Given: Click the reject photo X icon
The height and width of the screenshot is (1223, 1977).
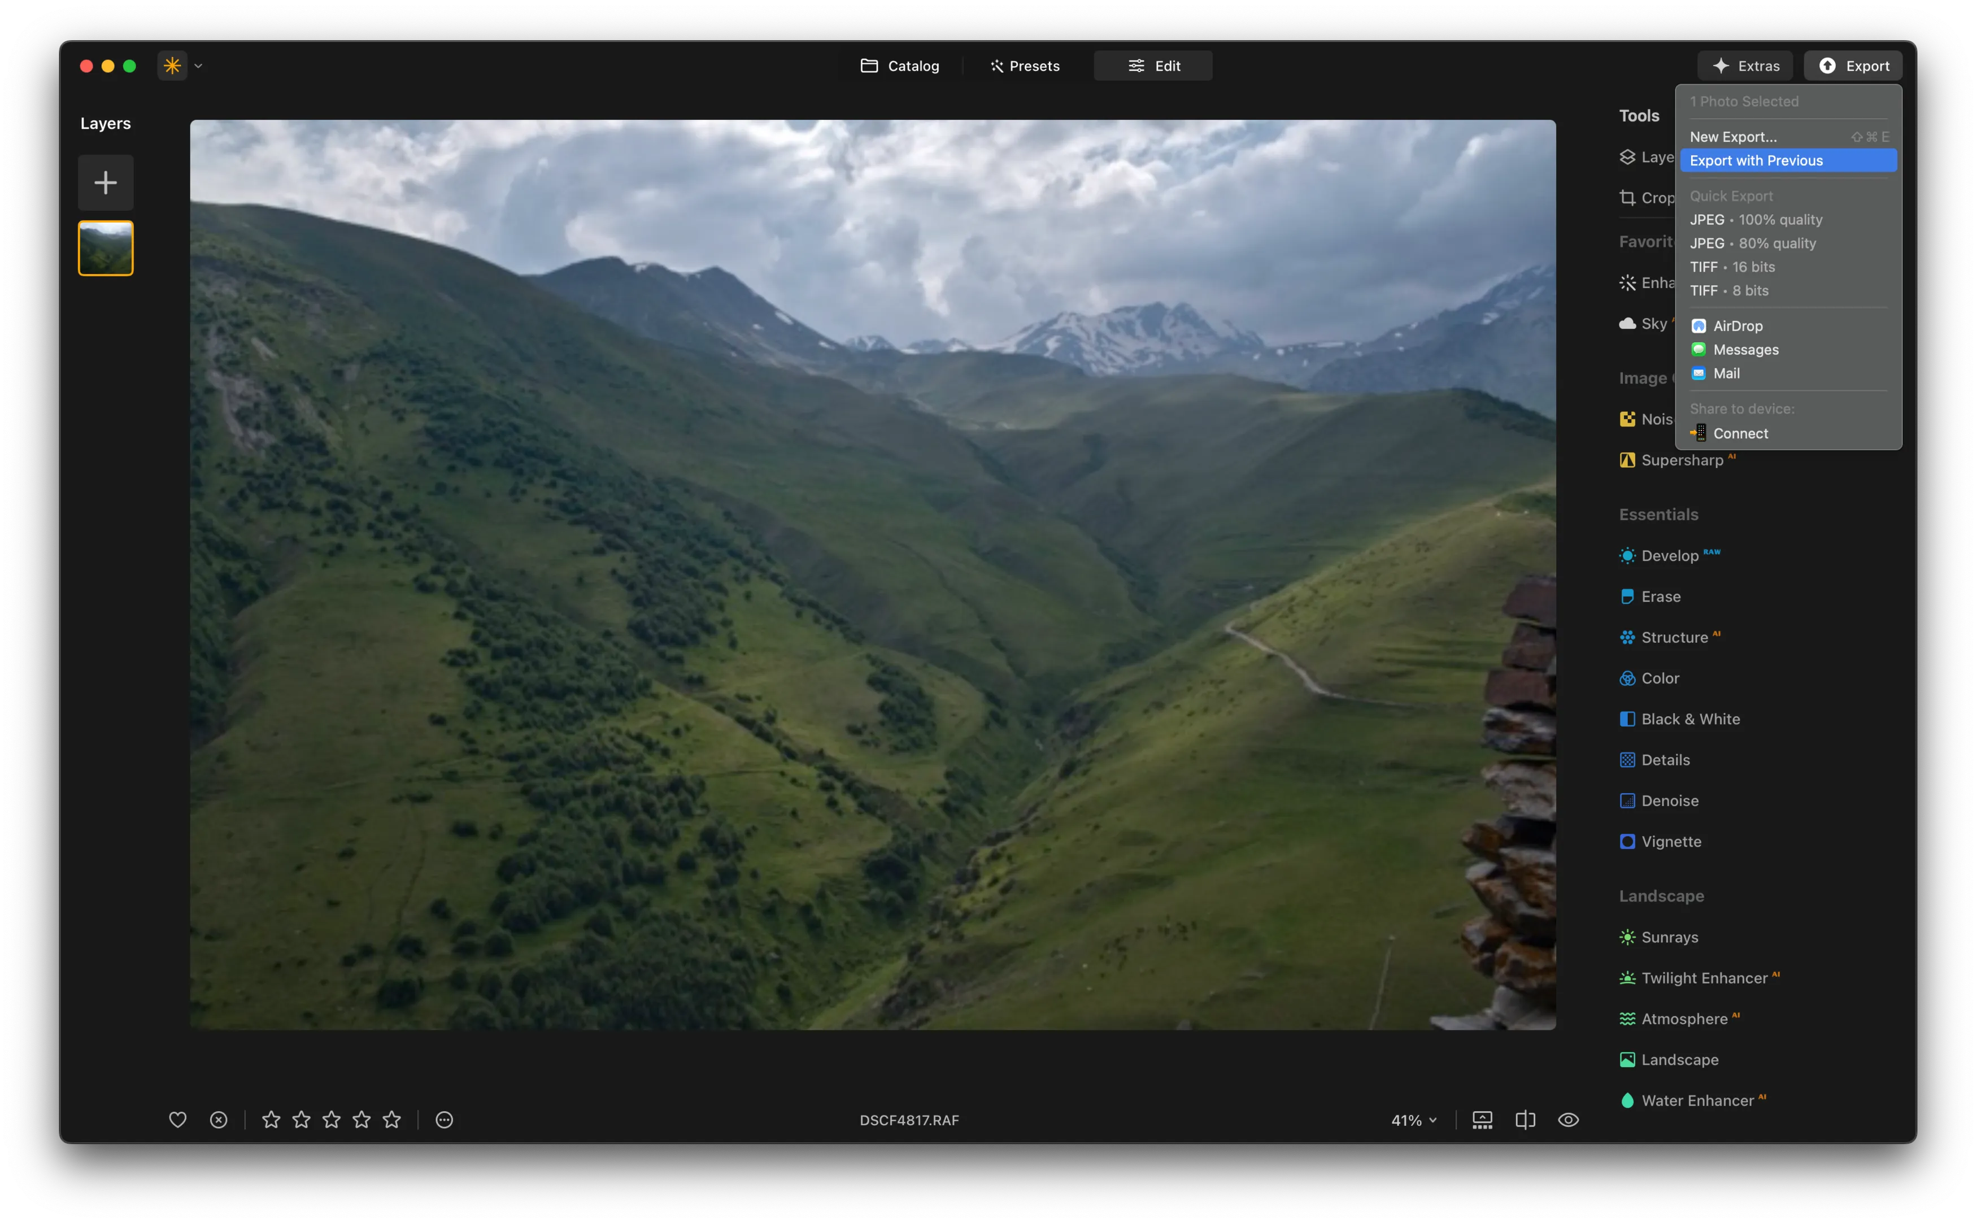Looking at the screenshot, I should (219, 1120).
